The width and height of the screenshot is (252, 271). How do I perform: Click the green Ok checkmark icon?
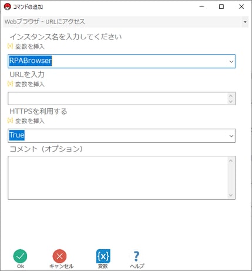pos(20,256)
